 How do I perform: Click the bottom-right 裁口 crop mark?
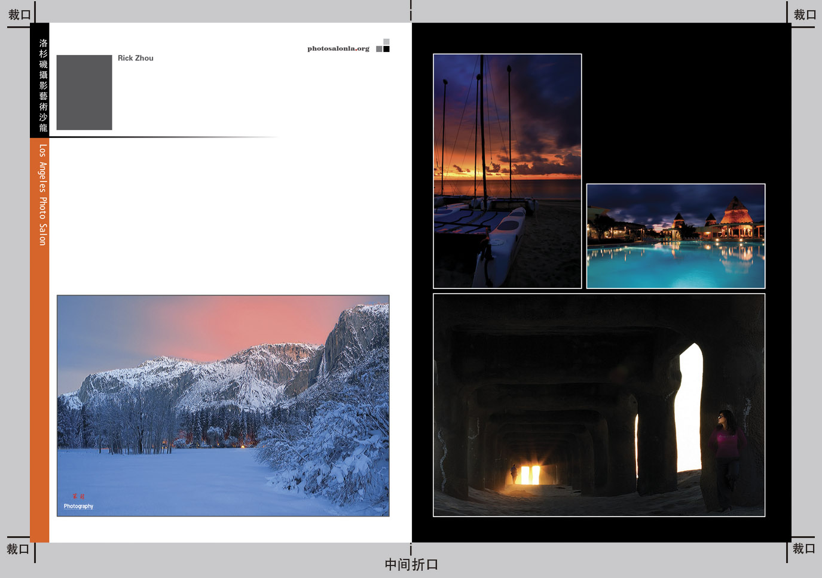click(x=803, y=548)
